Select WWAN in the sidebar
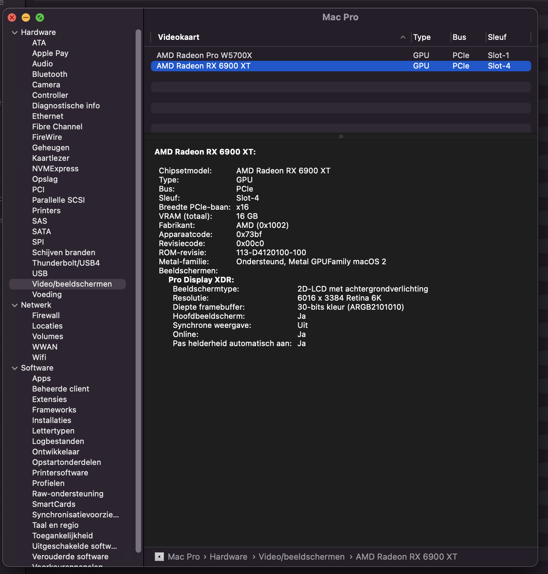The height and width of the screenshot is (574, 548). coord(45,347)
